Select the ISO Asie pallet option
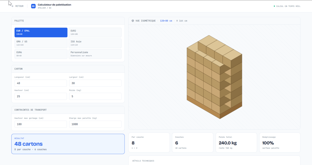 (x=95, y=43)
